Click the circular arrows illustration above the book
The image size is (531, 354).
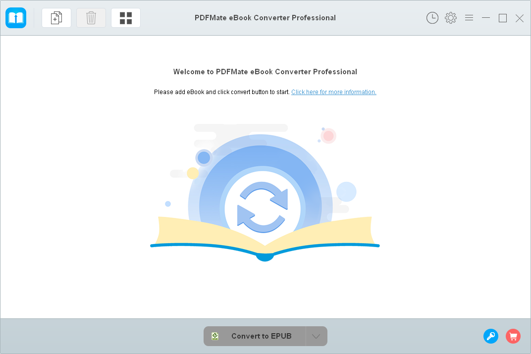click(263, 207)
